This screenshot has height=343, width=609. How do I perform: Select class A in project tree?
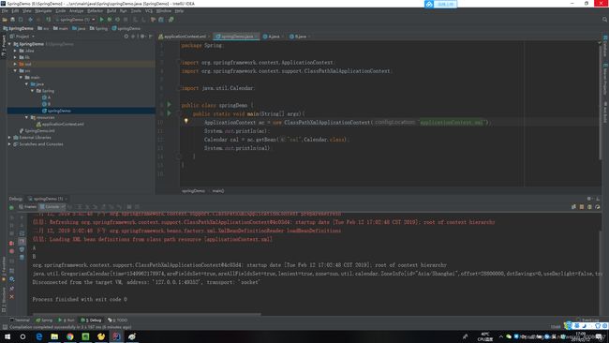[47, 97]
